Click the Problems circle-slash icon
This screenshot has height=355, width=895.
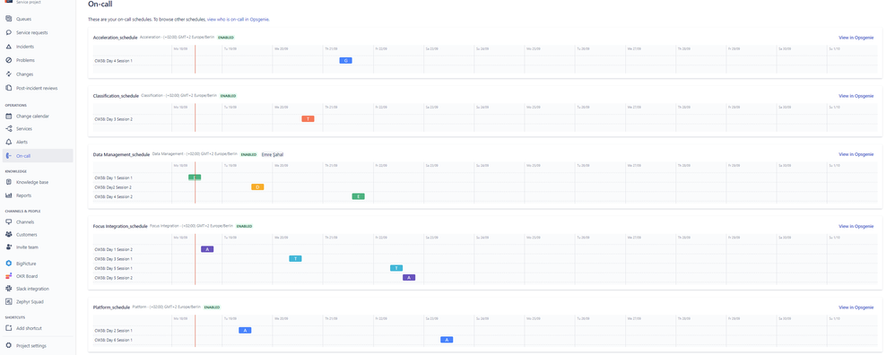9,60
